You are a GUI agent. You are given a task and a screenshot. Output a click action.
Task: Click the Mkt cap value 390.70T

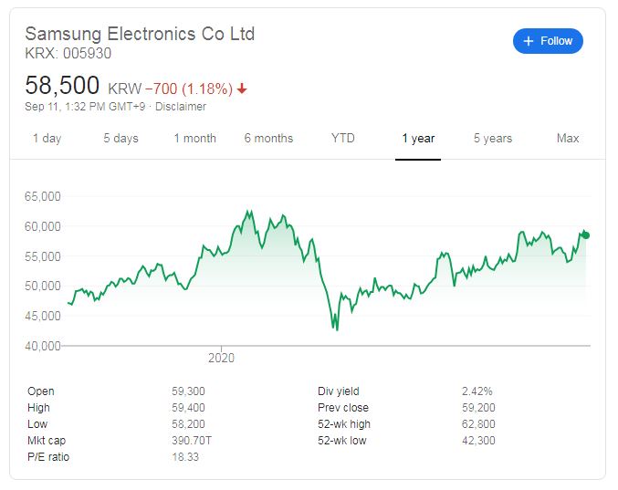pyautogui.click(x=192, y=441)
